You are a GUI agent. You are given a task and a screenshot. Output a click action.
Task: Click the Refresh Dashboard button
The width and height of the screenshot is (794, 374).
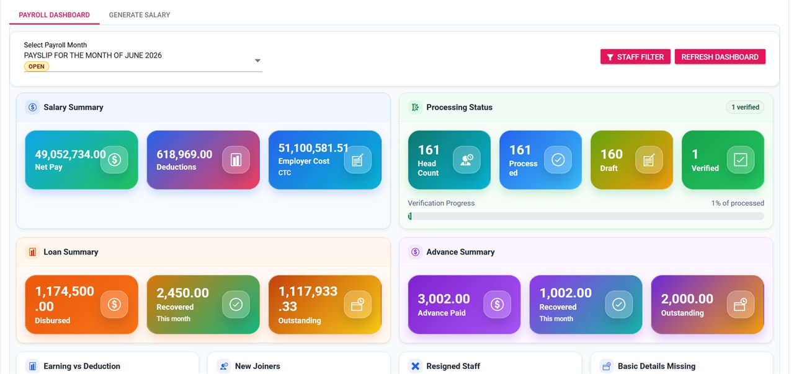click(720, 57)
